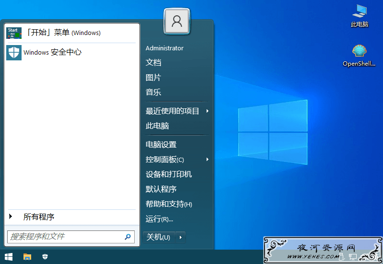The height and width of the screenshot is (264, 383).
Task: Expand 最近使用的项目 submenu arrow
Action: [x=208, y=111]
